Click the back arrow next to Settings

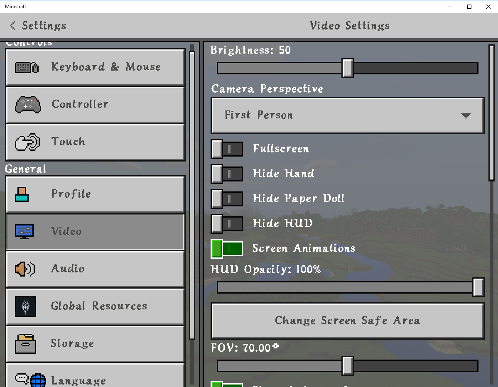click(13, 26)
